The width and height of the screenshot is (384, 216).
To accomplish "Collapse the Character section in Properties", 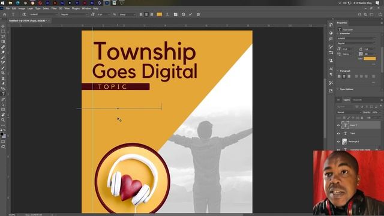I will 338,34.
